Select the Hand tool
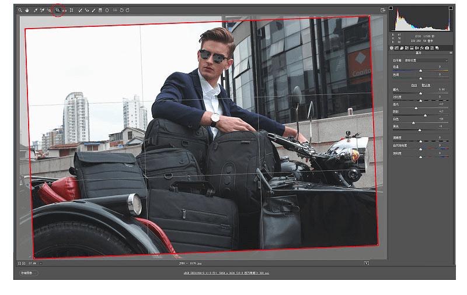 pyautogui.click(x=27, y=10)
